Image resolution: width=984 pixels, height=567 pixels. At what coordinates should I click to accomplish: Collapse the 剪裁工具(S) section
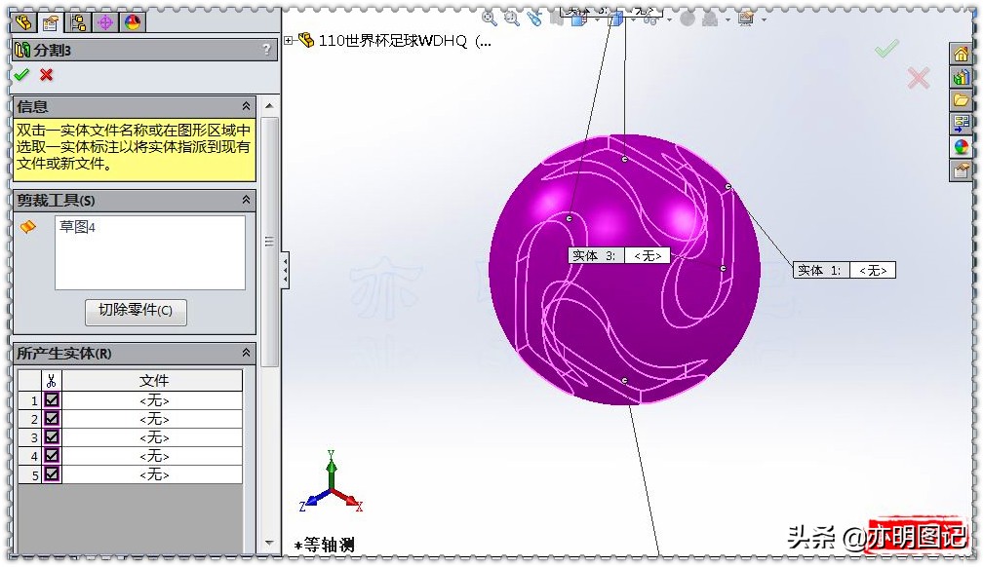tap(247, 200)
